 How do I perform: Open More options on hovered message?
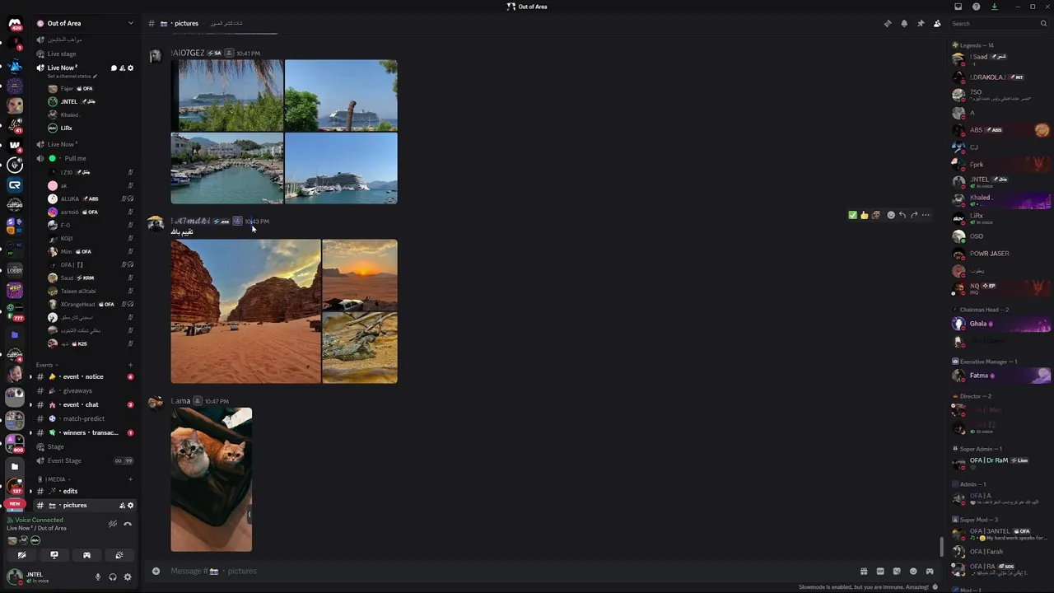(x=926, y=215)
